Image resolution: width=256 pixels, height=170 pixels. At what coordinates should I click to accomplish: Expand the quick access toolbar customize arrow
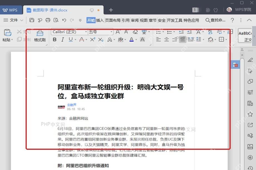(x=80, y=20)
